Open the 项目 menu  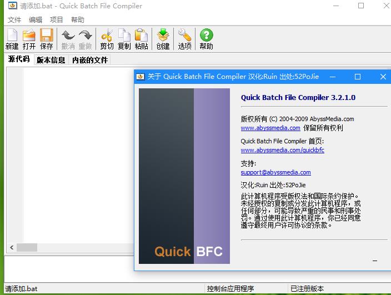(x=56, y=19)
